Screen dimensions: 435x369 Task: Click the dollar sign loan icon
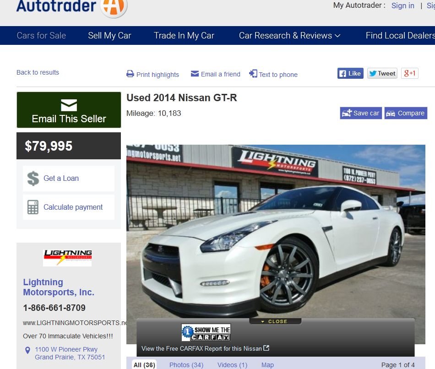tap(33, 178)
